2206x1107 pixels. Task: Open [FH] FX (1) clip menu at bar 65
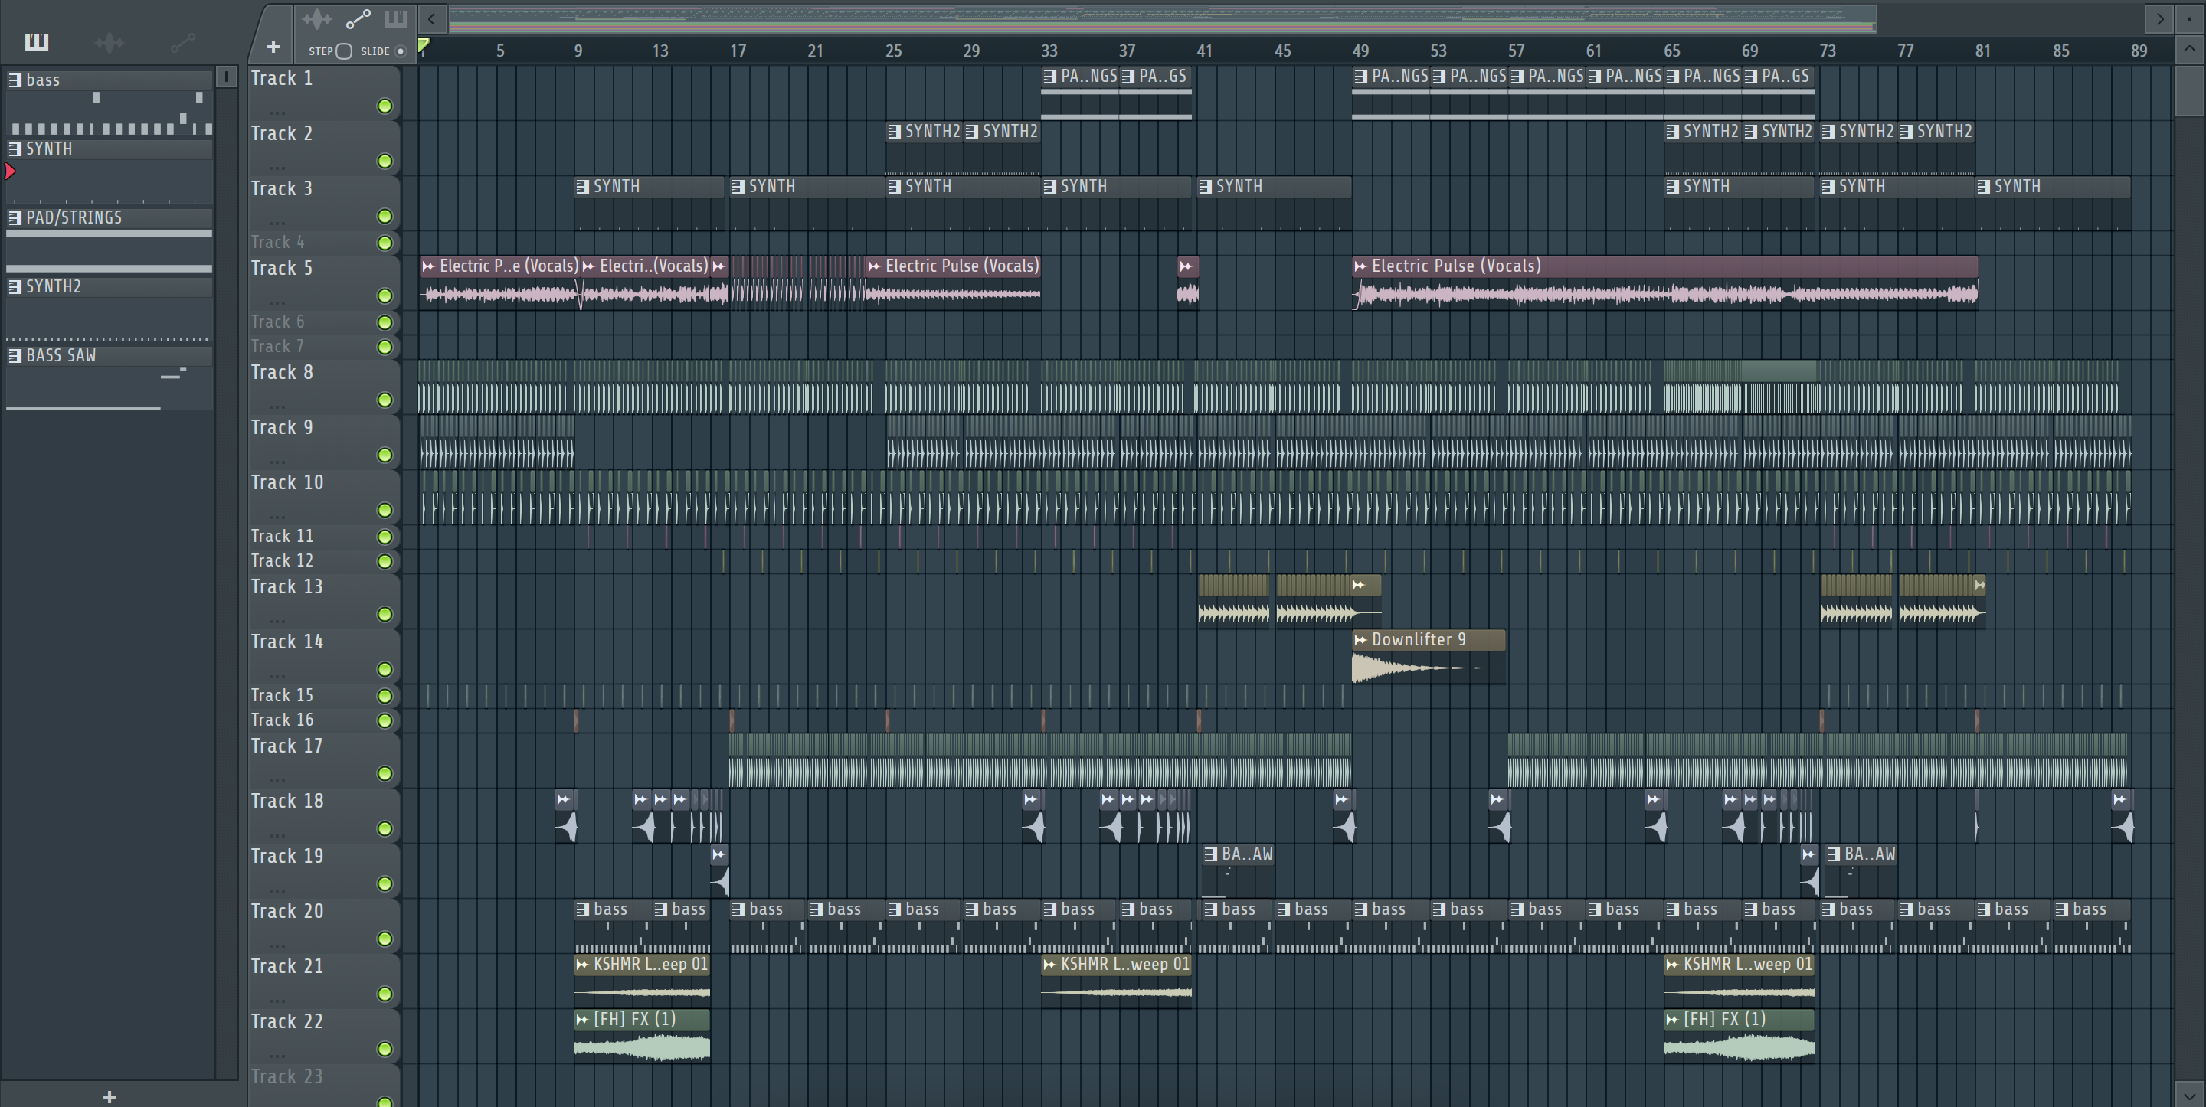pos(1671,1019)
